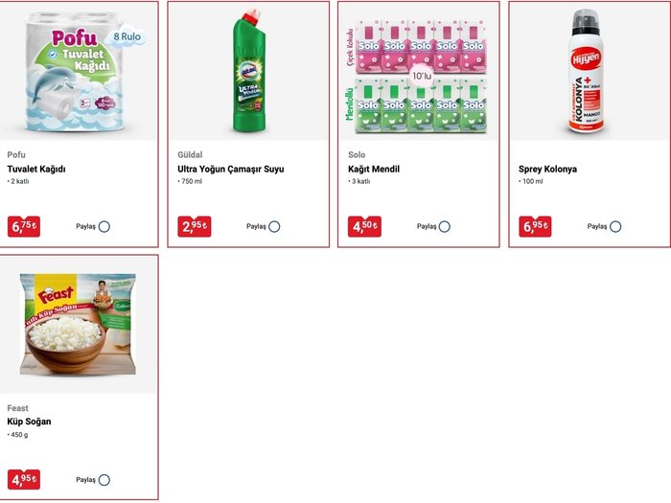Click the 4,95 price tag on Küp Soğan
This screenshot has height=503, width=671.
tap(24, 480)
